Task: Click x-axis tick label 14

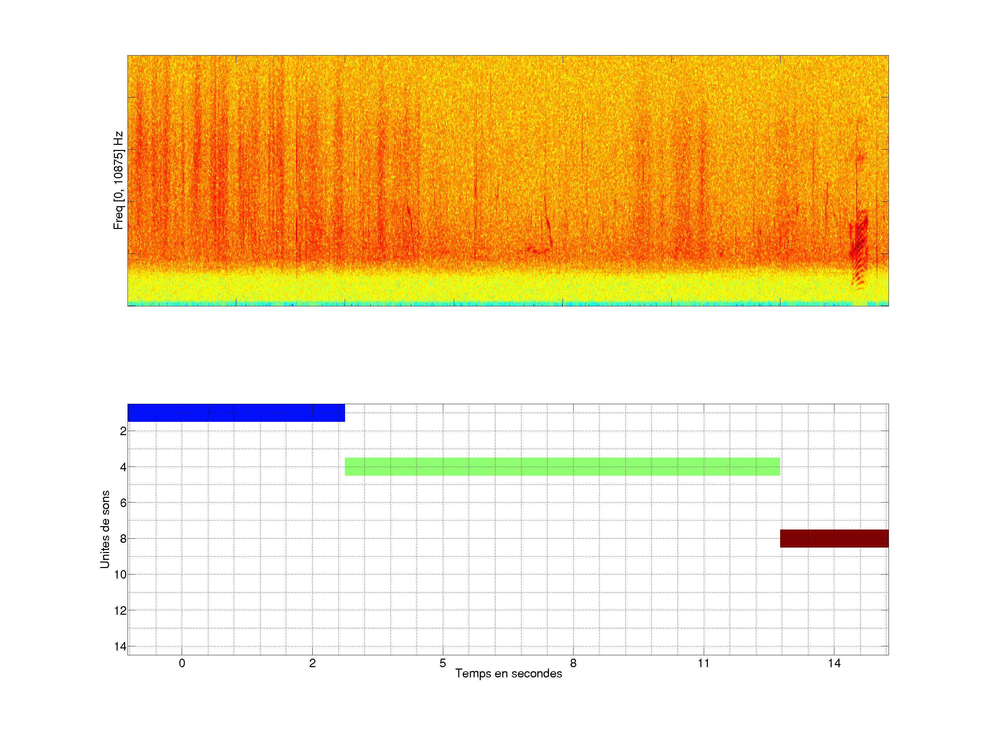Action: pyautogui.click(x=834, y=663)
